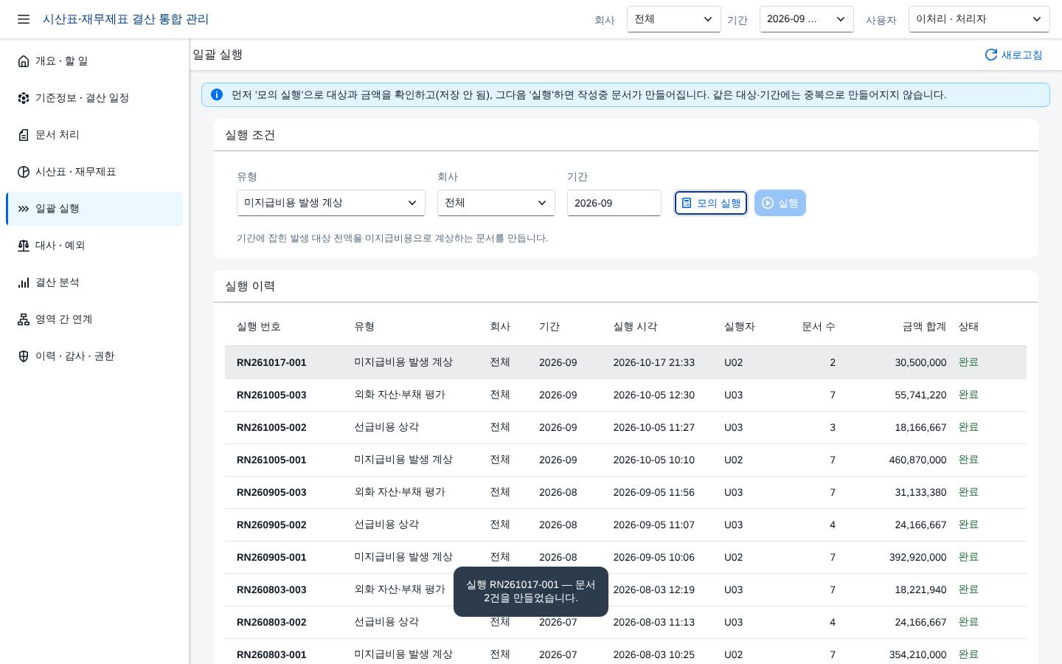Click timestamp 2026-10-17 21:33
1062x664 pixels.
tap(653, 362)
